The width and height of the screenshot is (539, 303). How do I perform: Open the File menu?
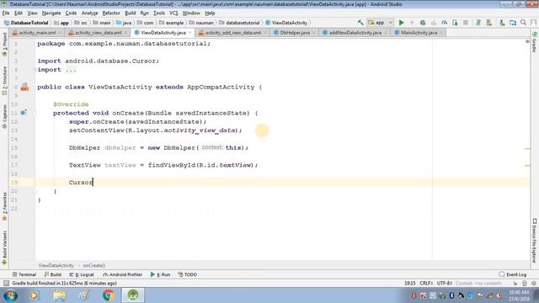(x=6, y=13)
